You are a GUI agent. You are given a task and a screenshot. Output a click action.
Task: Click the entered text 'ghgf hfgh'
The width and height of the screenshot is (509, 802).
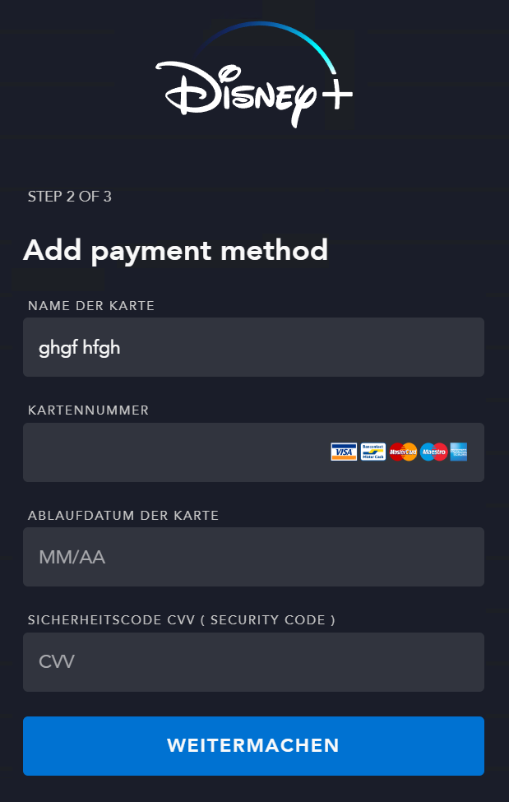click(80, 347)
